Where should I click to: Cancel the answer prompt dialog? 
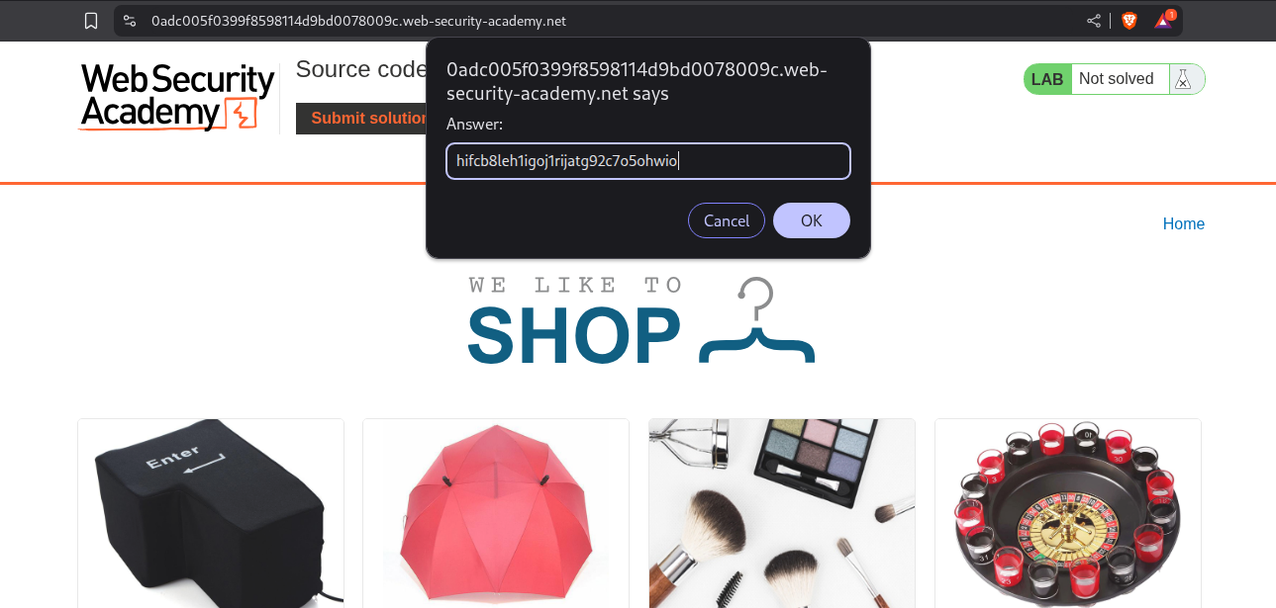[727, 220]
